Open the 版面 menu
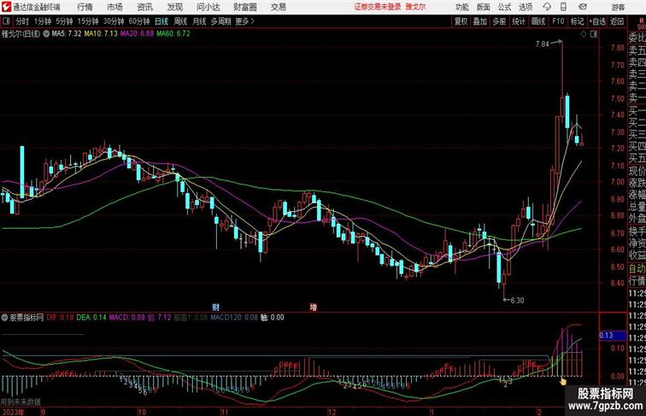The width and height of the screenshot is (646, 416). (483, 7)
